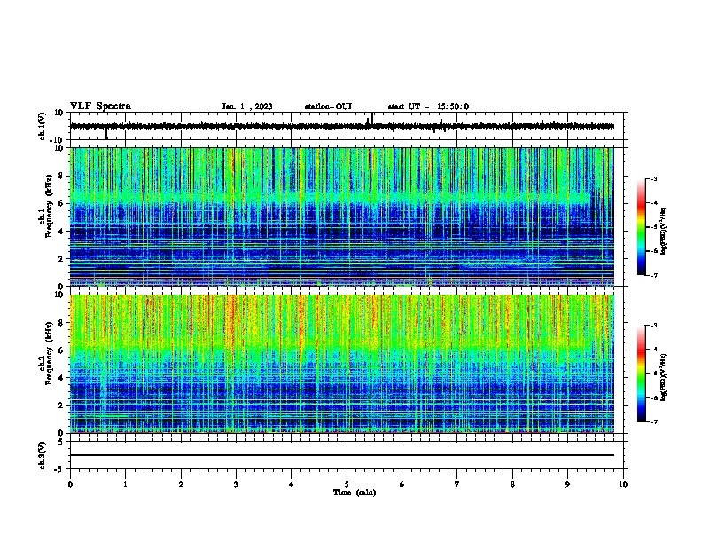Click the "-7" label on ch.2 color bar
This screenshot has height=543, width=702.
click(x=654, y=422)
